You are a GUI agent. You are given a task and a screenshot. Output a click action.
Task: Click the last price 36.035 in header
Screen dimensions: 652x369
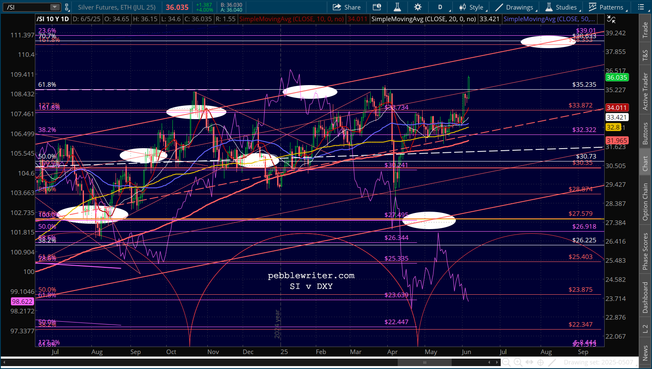point(177,7)
